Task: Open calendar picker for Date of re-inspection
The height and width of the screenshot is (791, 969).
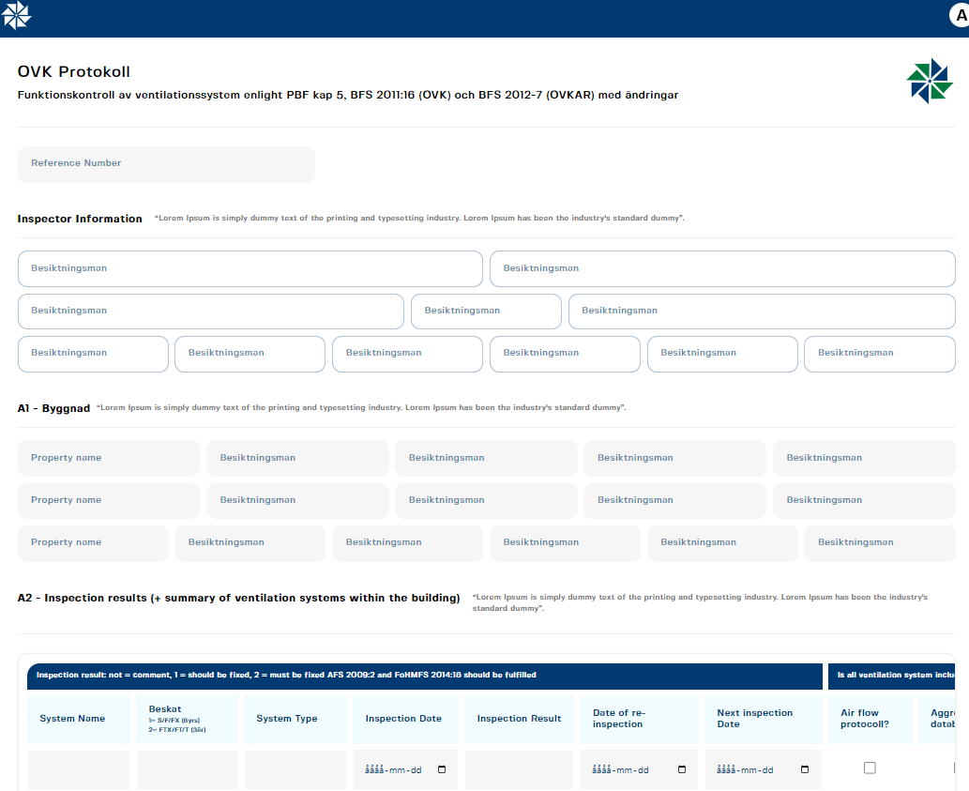Action: (x=682, y=769)
